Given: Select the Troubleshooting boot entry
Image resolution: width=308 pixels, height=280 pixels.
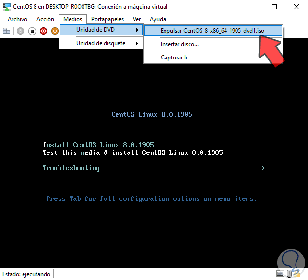Looking at the screenshot, I should 71,168.
